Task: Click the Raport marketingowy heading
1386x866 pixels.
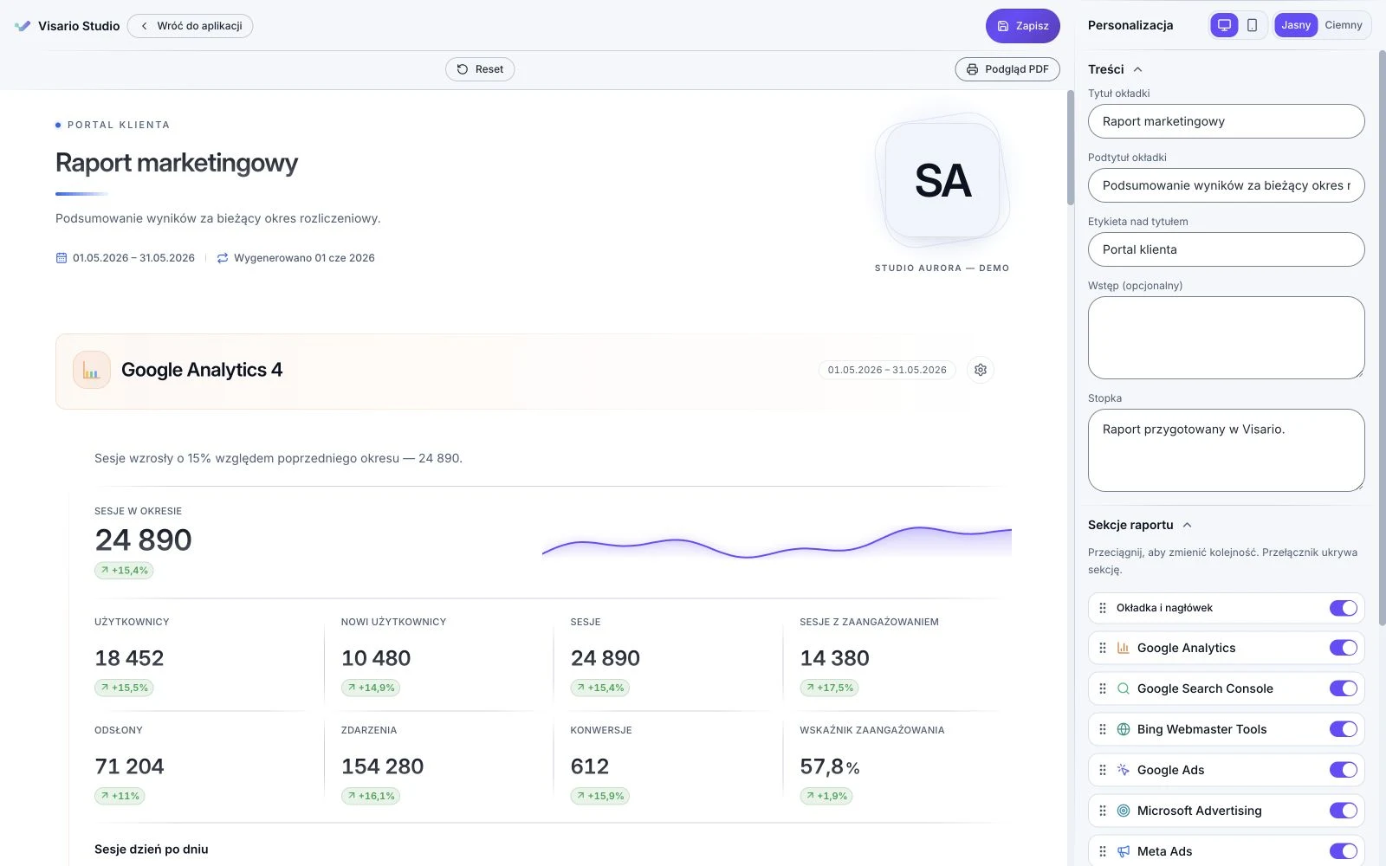Action: (x=177, y=163)
